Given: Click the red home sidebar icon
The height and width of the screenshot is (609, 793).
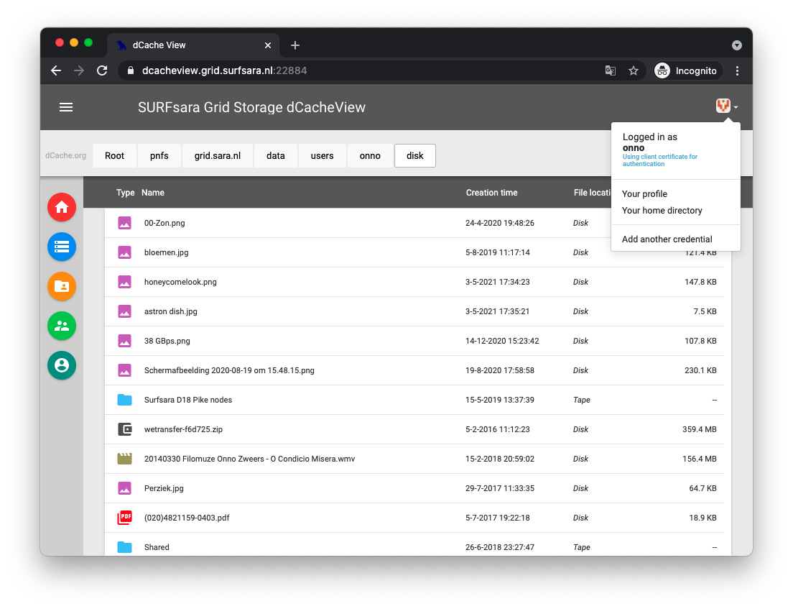Looking at the screenshot, I should (62, 207).
